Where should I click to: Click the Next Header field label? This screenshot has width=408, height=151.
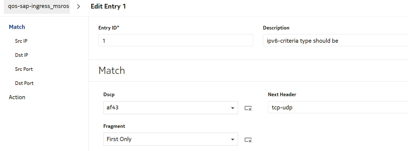tap(282, 95)
